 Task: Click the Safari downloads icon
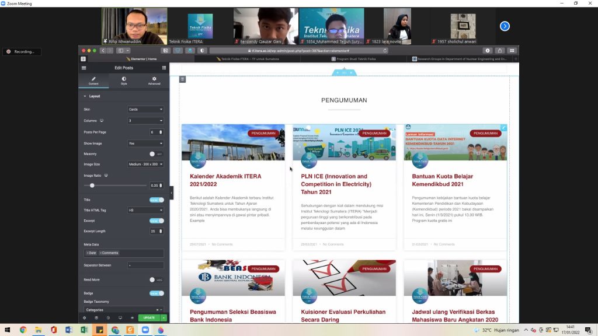[488, 51]
